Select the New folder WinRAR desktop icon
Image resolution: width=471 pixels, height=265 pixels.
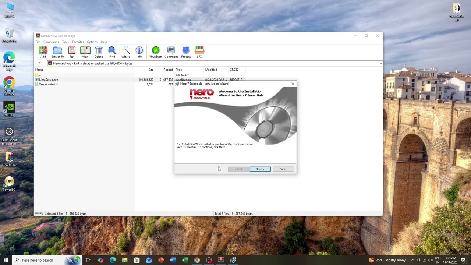(9, 159)
